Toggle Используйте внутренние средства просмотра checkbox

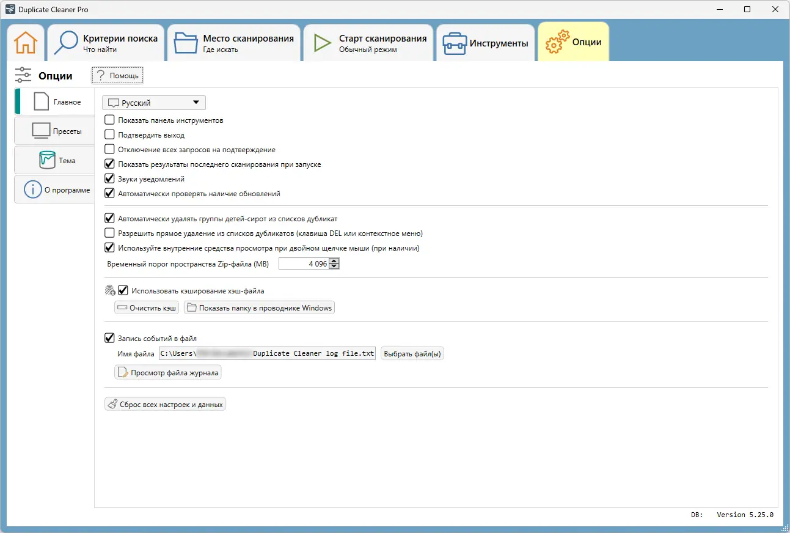109,248
